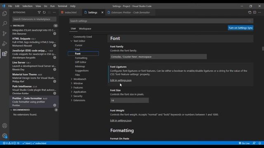Expand the Workbench settings group
The height and width of the screenshot is (148, 264).
tap(71, 79)
